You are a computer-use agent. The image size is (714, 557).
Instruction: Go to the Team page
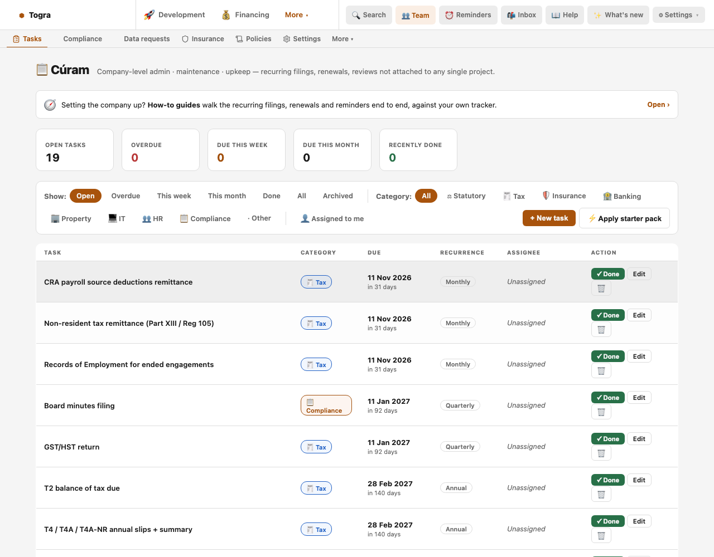(416, 15)
